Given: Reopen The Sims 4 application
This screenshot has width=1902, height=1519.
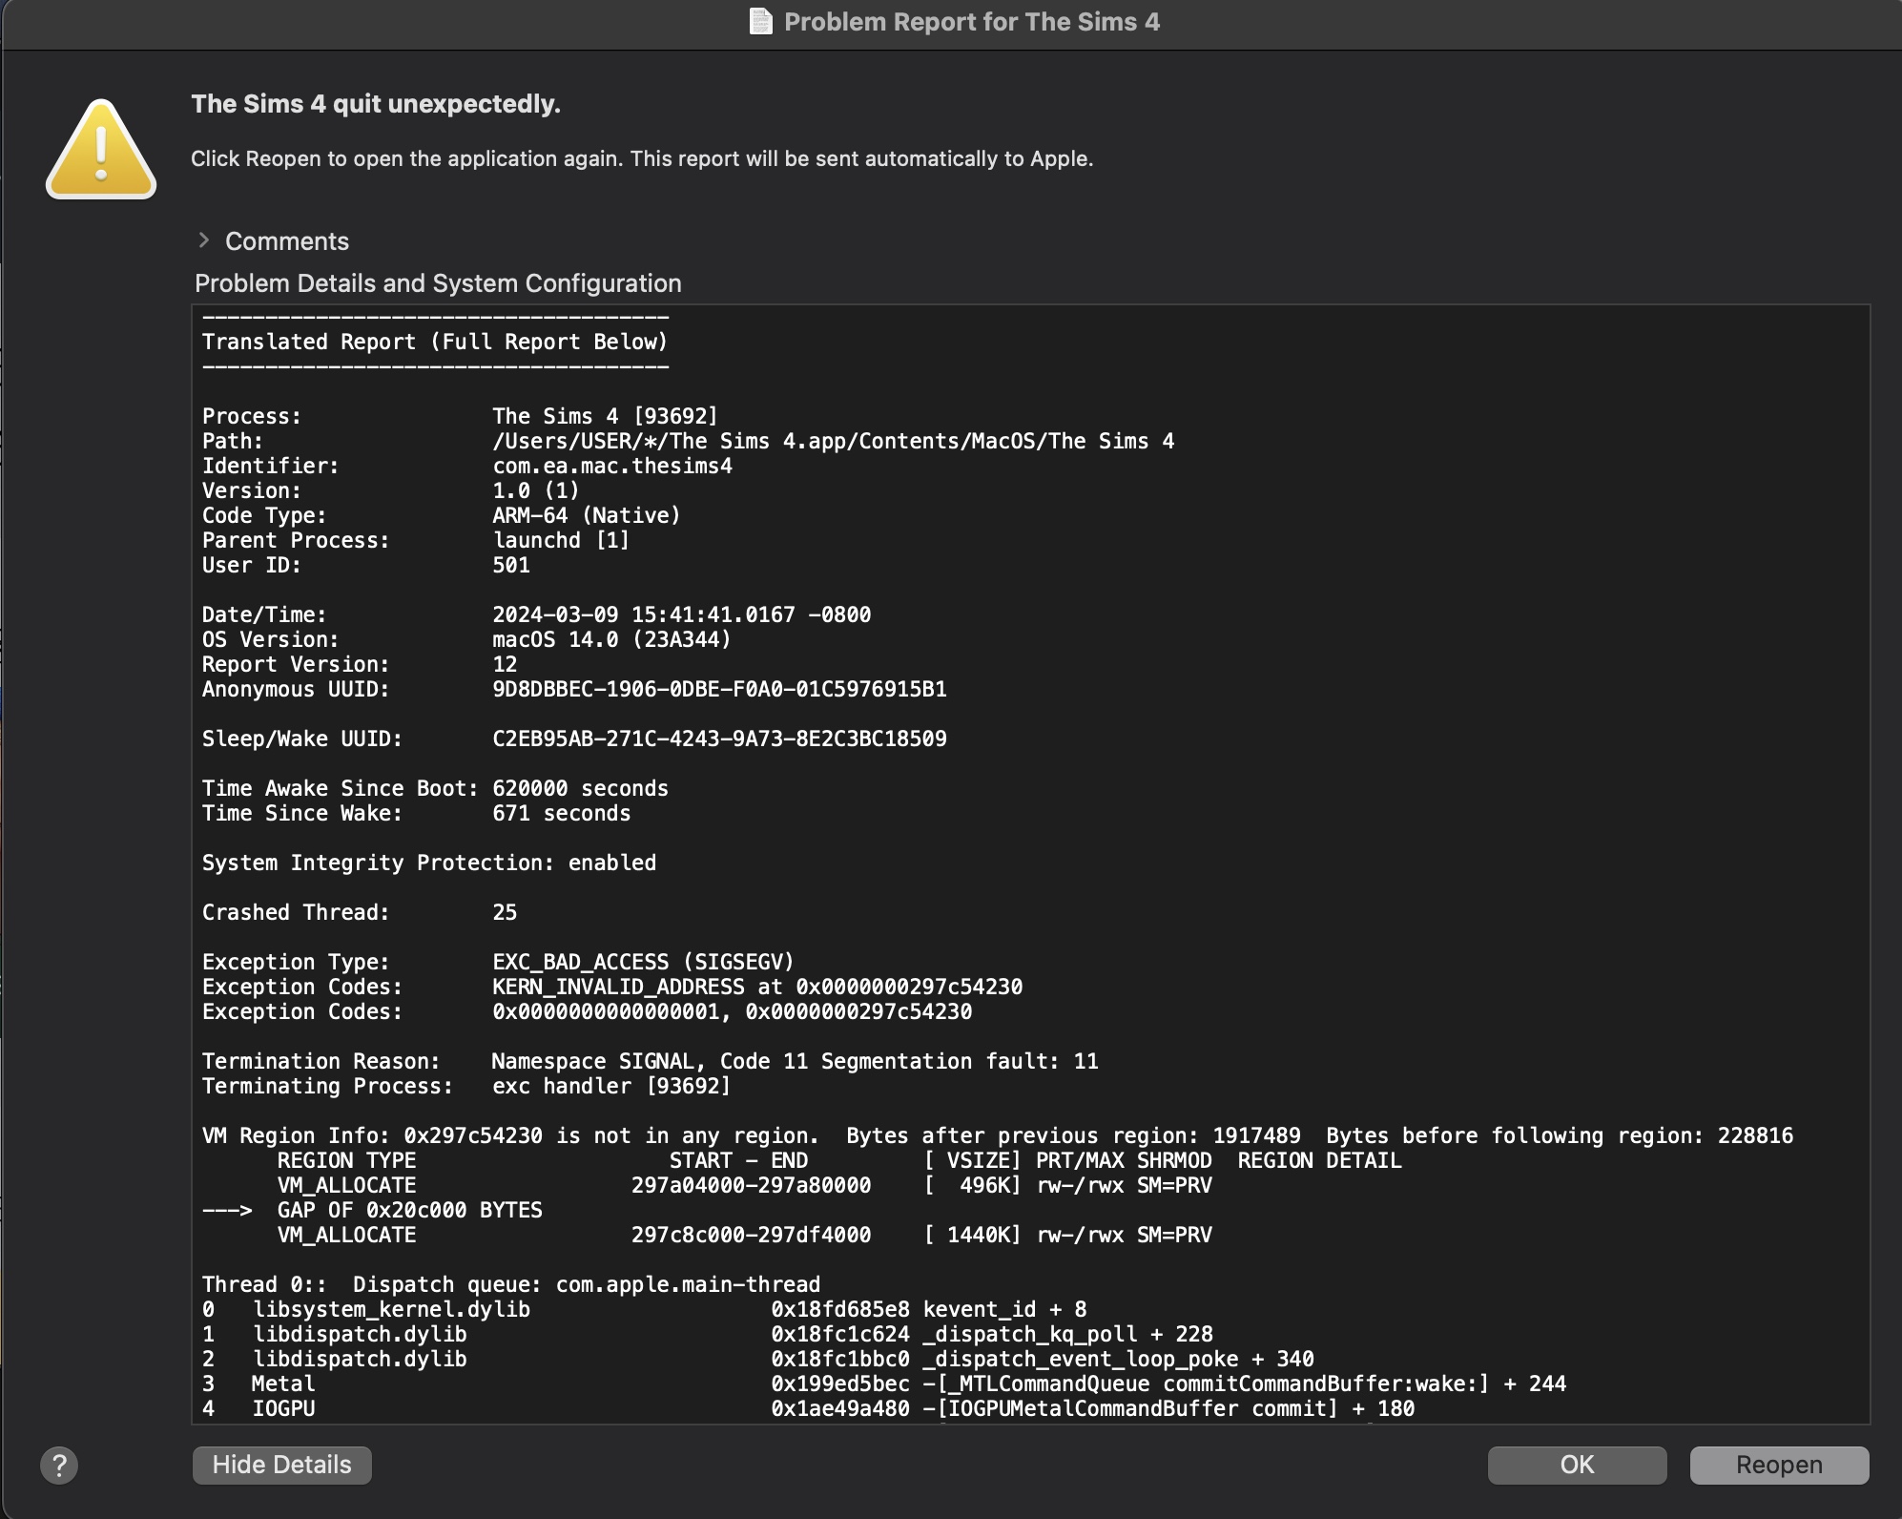Looking at the screenshot, I should tap(1778, 1465).
